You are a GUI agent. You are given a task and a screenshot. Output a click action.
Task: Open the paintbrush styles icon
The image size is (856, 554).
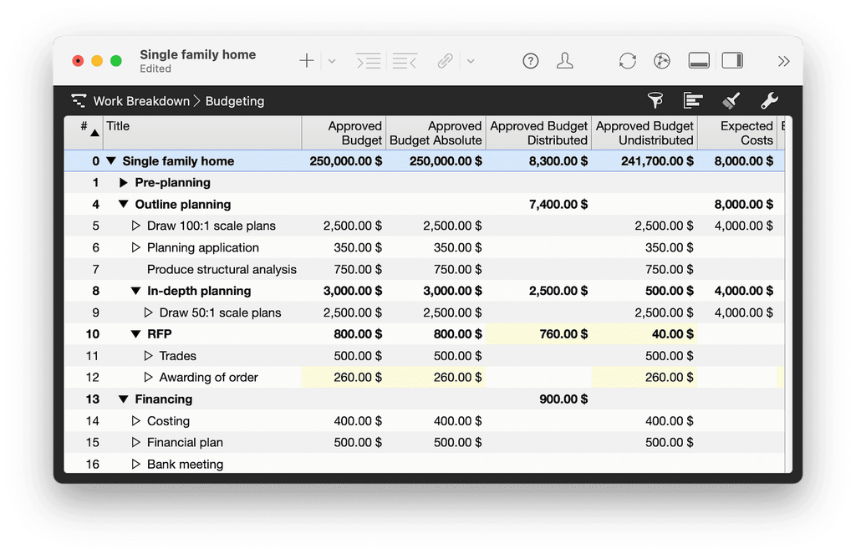point(731,101)
